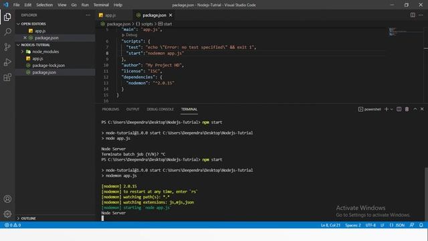428x241 pixels.
Task: Open editor more actions ellipsis
Action: pyautogui.click(x=421, y=15)
